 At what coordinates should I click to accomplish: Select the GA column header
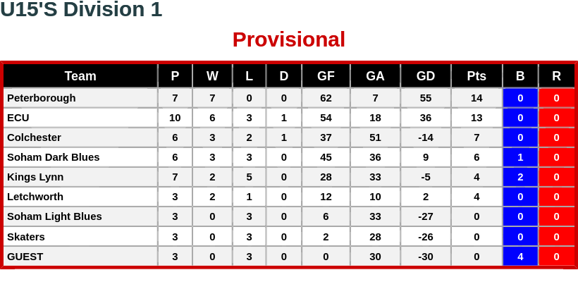pyautogui.click(x=375, y=76)
